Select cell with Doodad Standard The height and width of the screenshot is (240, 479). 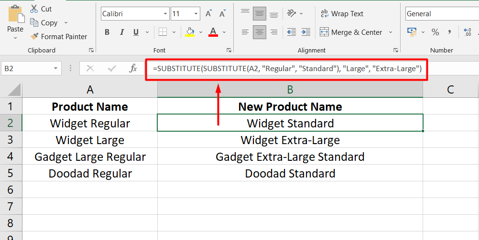click(x=290, y=173)
